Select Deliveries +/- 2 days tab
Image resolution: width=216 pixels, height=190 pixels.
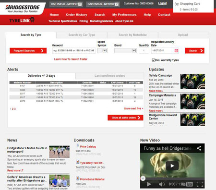tap(41, 76)
